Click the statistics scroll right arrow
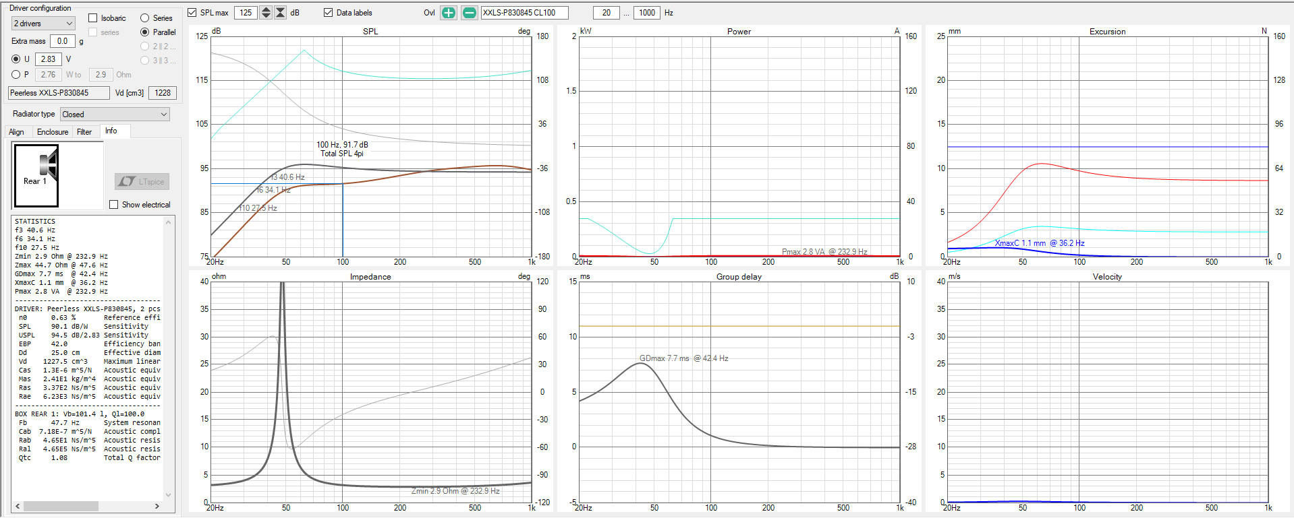 [x=157, y=506]
